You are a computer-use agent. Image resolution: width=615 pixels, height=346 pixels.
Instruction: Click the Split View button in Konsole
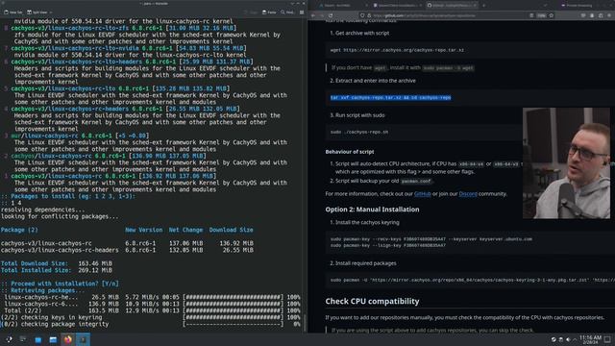[x=37, y=12]
